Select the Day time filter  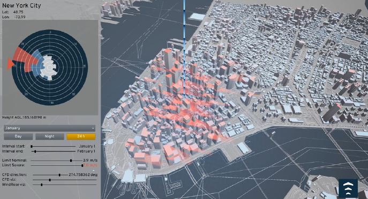[18, 136]
